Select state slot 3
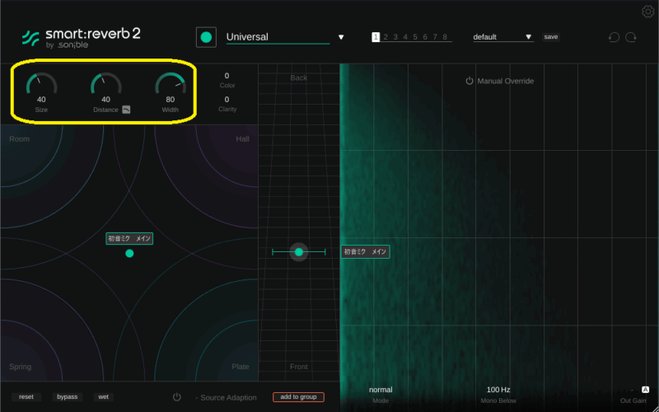Image resolution: width=659 pixels, height=412 pixels. [x=395, y=37]
